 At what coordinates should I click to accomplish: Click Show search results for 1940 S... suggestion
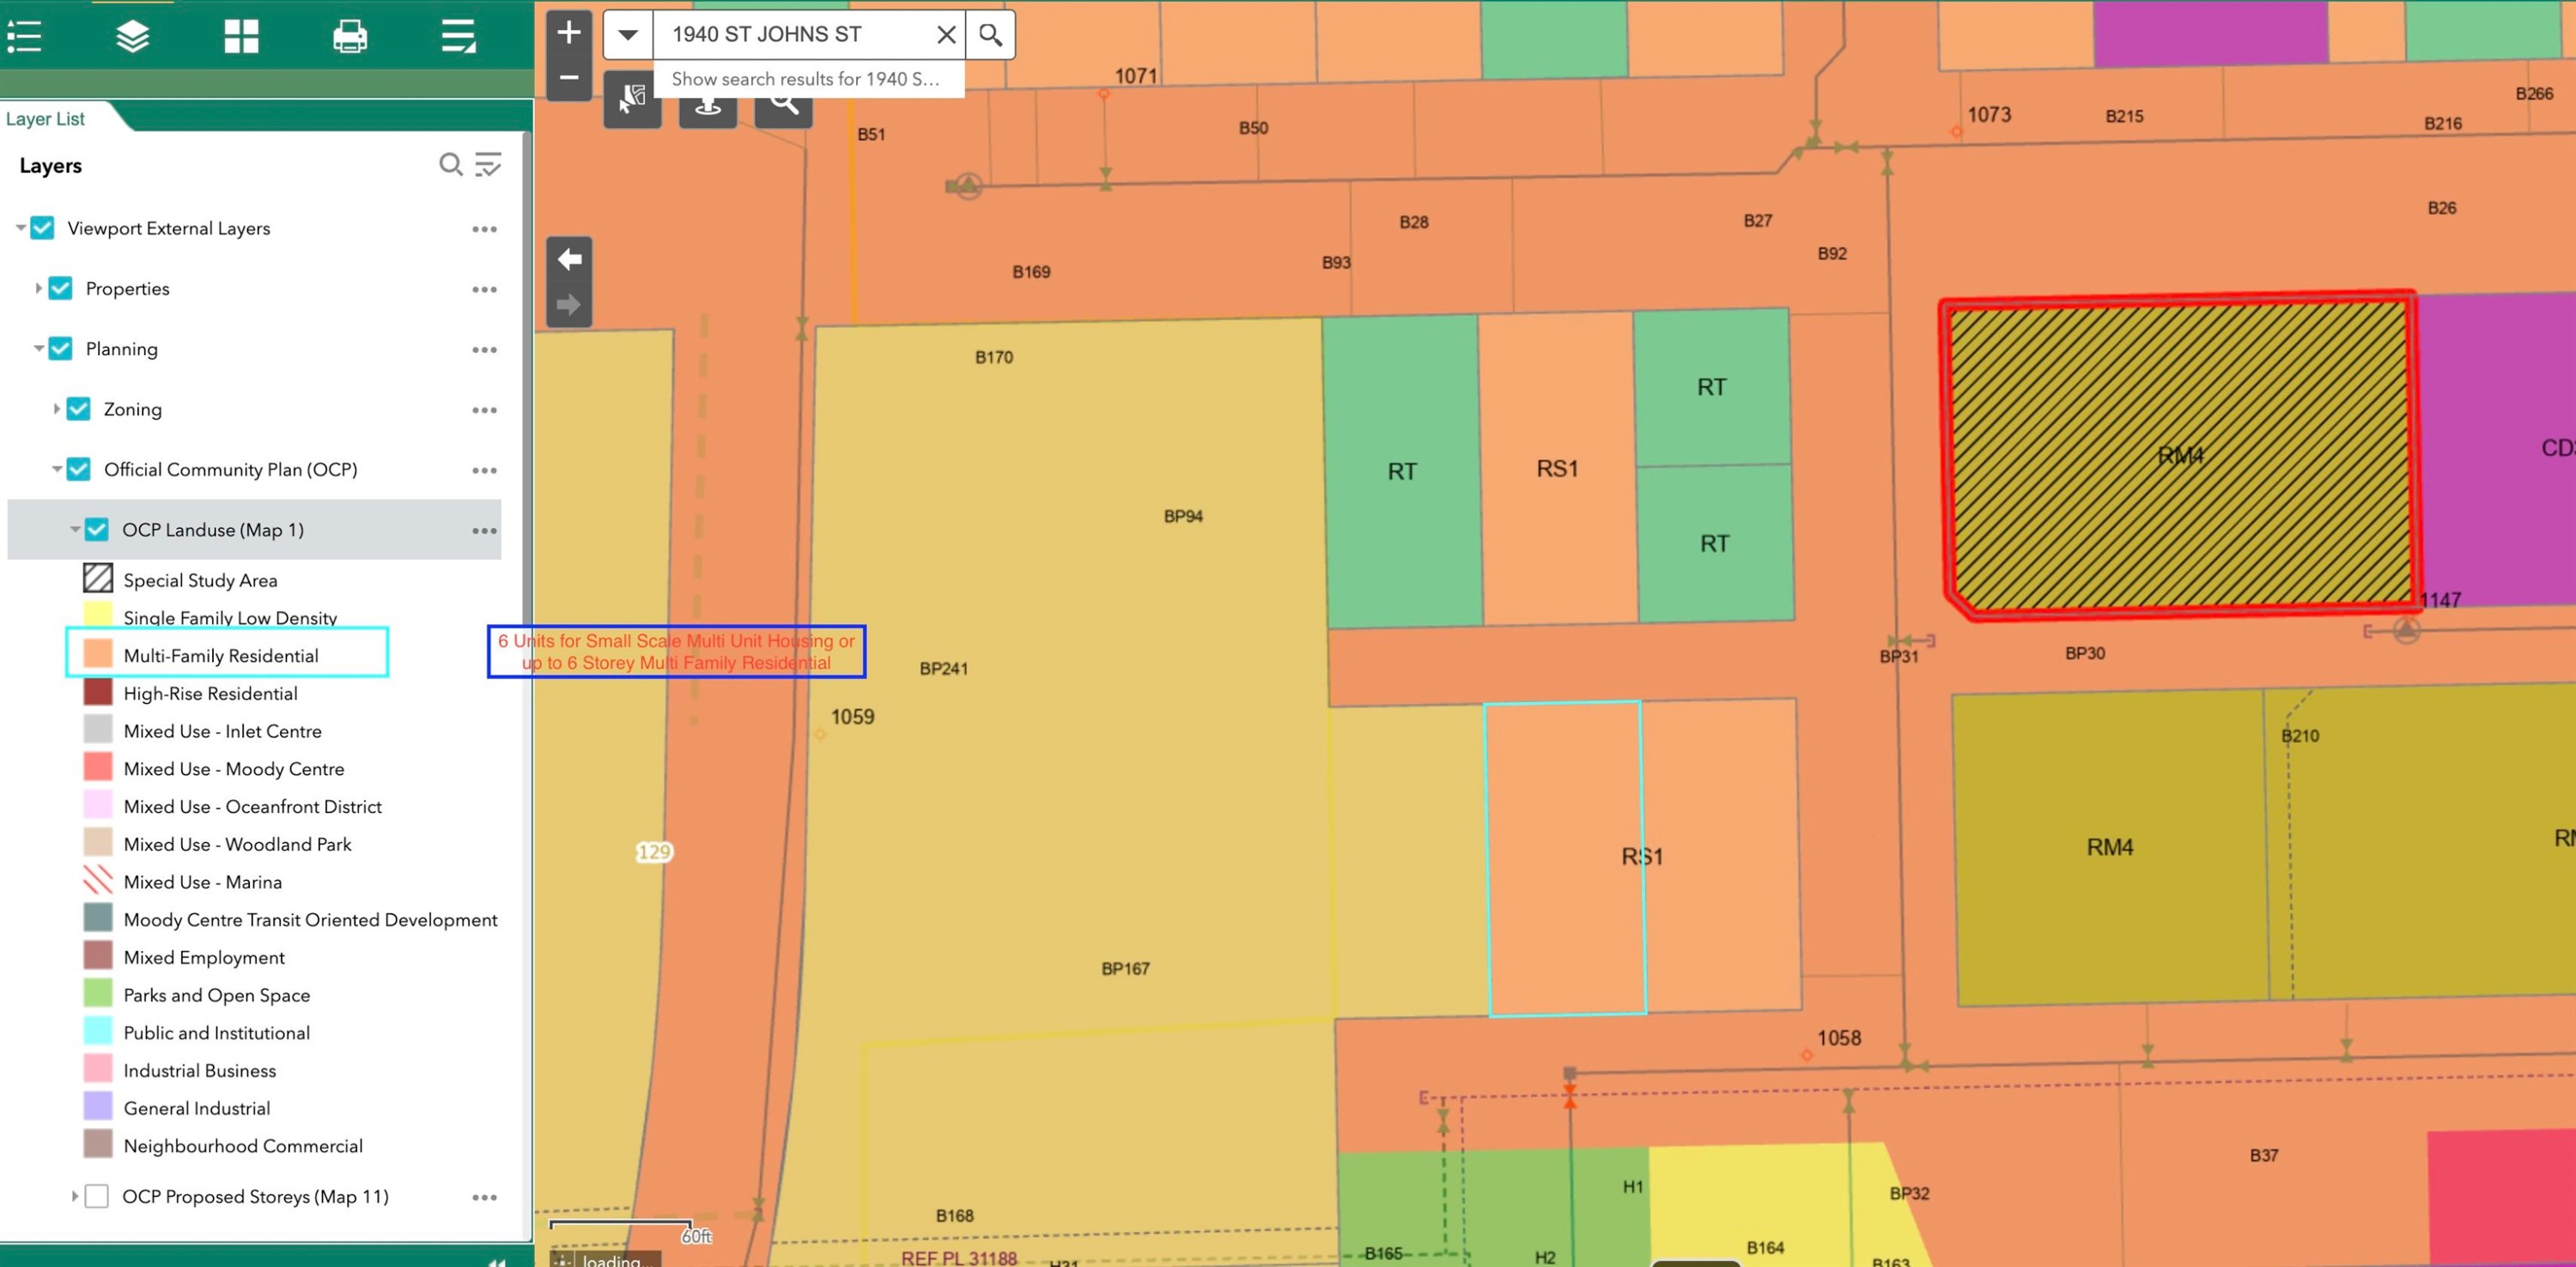coord(805,79)
